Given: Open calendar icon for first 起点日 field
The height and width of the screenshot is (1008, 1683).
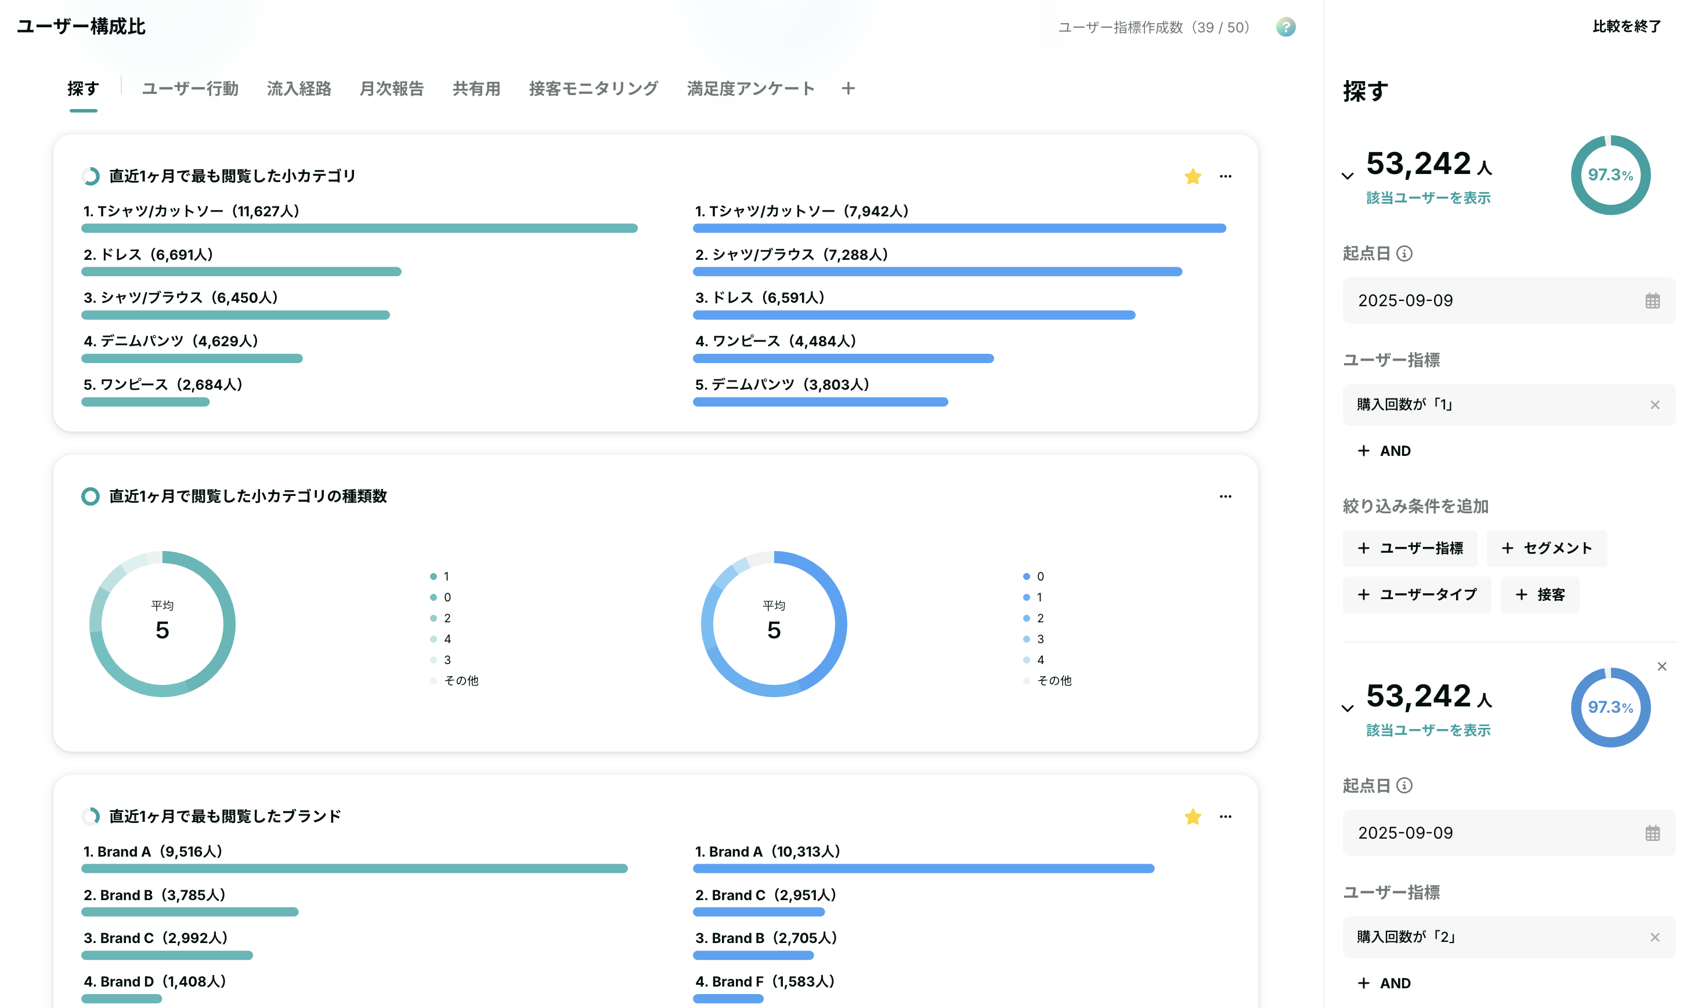Looking at the screenshot, I should tap(1652, 301).
